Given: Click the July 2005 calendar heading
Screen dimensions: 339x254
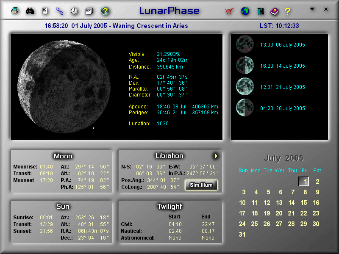Looking at the screenshot, I should 283,158.
